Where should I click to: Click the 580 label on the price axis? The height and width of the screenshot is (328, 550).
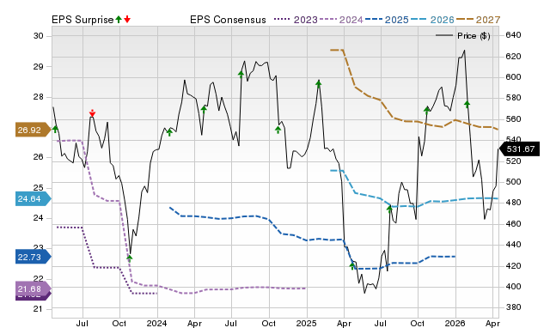click(514, 98)
